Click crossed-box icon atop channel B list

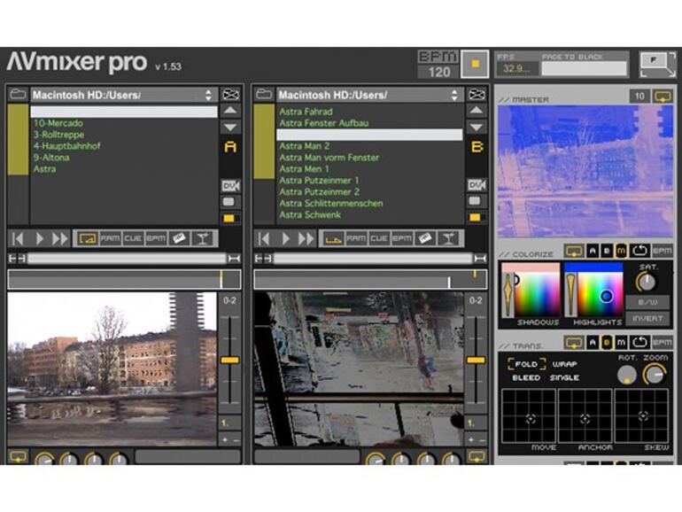(477, 94)
